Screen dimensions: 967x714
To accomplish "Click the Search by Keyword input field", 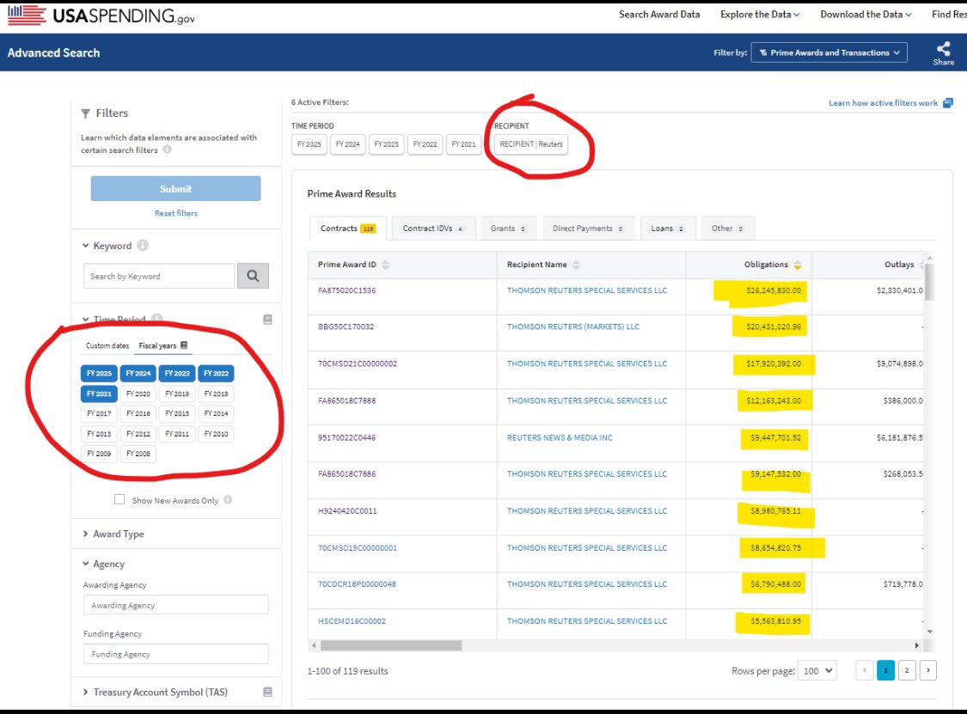I will click(159, 276).
